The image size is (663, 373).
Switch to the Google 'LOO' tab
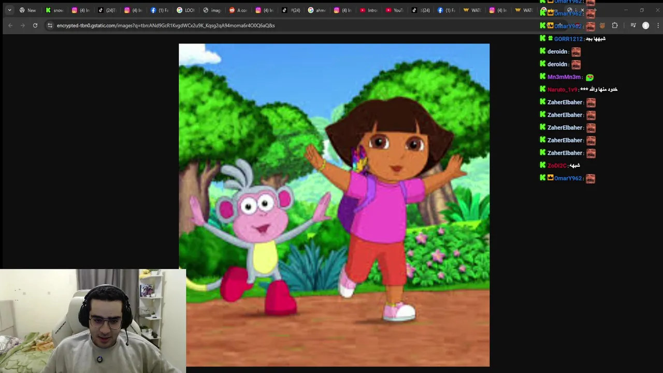[185, 10]
